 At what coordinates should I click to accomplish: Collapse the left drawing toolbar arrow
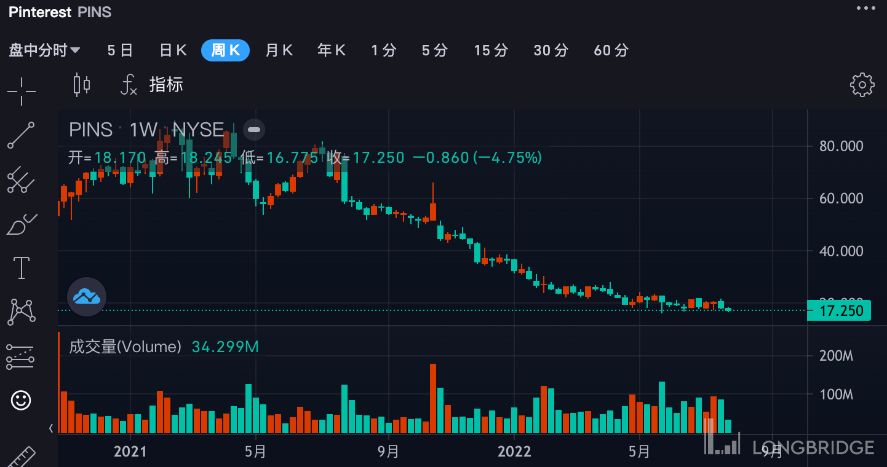point(51,428)
